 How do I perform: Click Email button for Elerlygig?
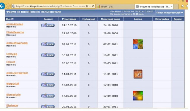[48, 55]
